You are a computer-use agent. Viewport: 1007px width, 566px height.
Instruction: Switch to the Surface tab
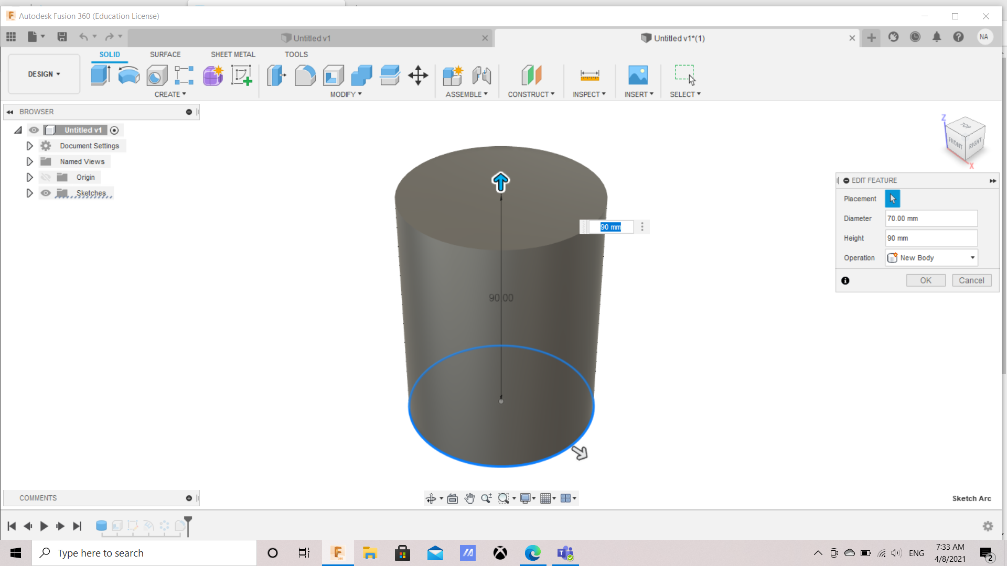(165, 55)
